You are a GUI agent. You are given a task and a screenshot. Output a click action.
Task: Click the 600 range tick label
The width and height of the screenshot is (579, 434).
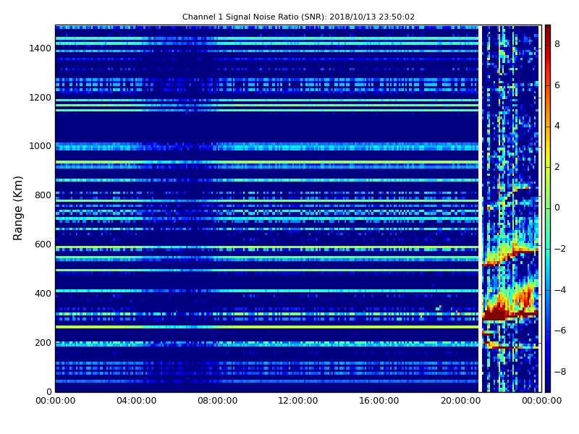(x=43, y=244)
